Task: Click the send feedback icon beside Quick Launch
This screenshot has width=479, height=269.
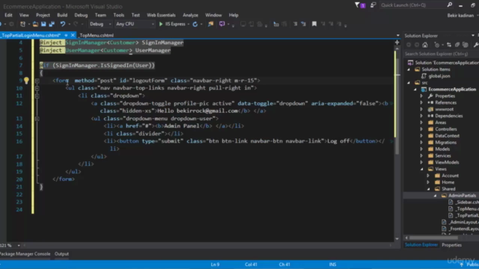Action: (x=373, y=5)
